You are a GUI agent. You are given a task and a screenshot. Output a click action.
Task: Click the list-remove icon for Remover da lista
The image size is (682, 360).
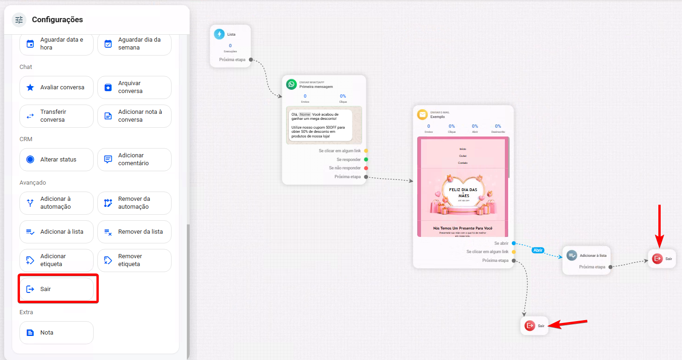click(108, 232)
